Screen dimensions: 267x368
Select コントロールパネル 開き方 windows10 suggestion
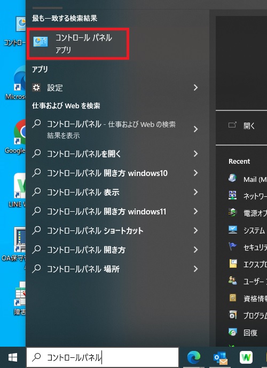click(x=107, y=173)
